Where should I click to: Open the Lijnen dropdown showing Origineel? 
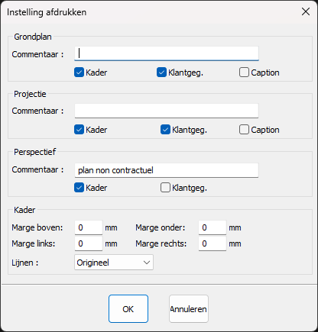[x=114, y=263]
